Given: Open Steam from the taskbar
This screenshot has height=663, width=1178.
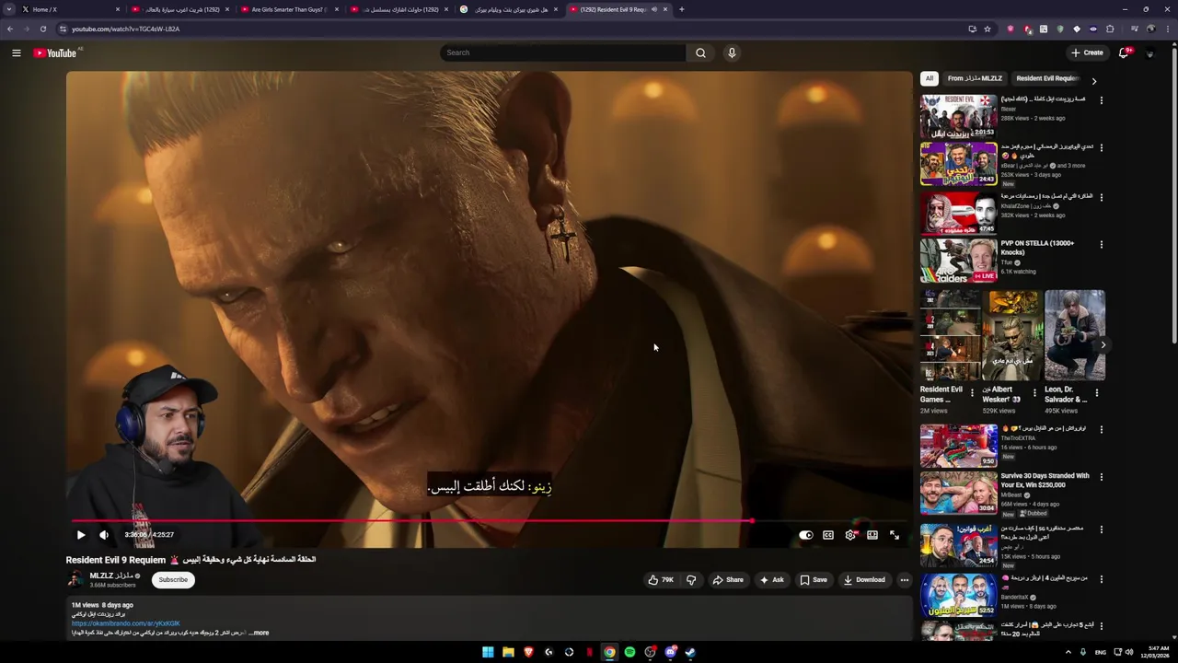Looking at the screenshot, I should point(690,652).
